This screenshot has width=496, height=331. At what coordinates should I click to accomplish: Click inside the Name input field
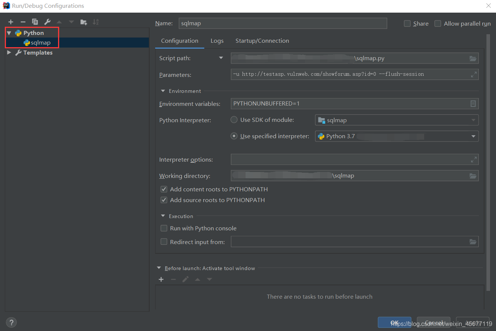(283, 23)
